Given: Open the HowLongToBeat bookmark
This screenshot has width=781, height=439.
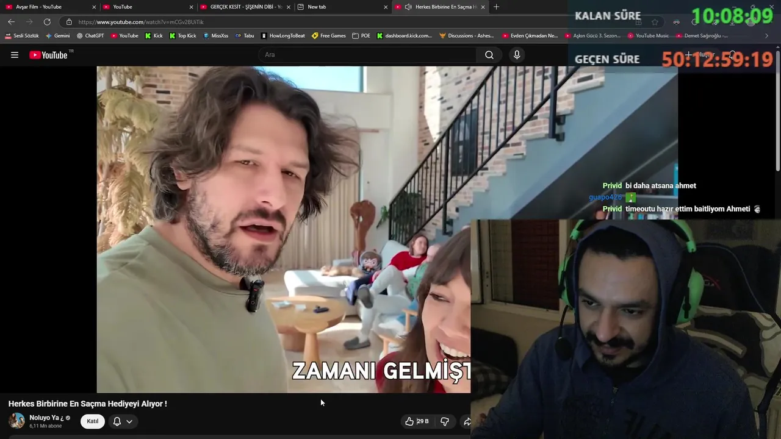Looking at the screenshot, I should tap(283, 36).
